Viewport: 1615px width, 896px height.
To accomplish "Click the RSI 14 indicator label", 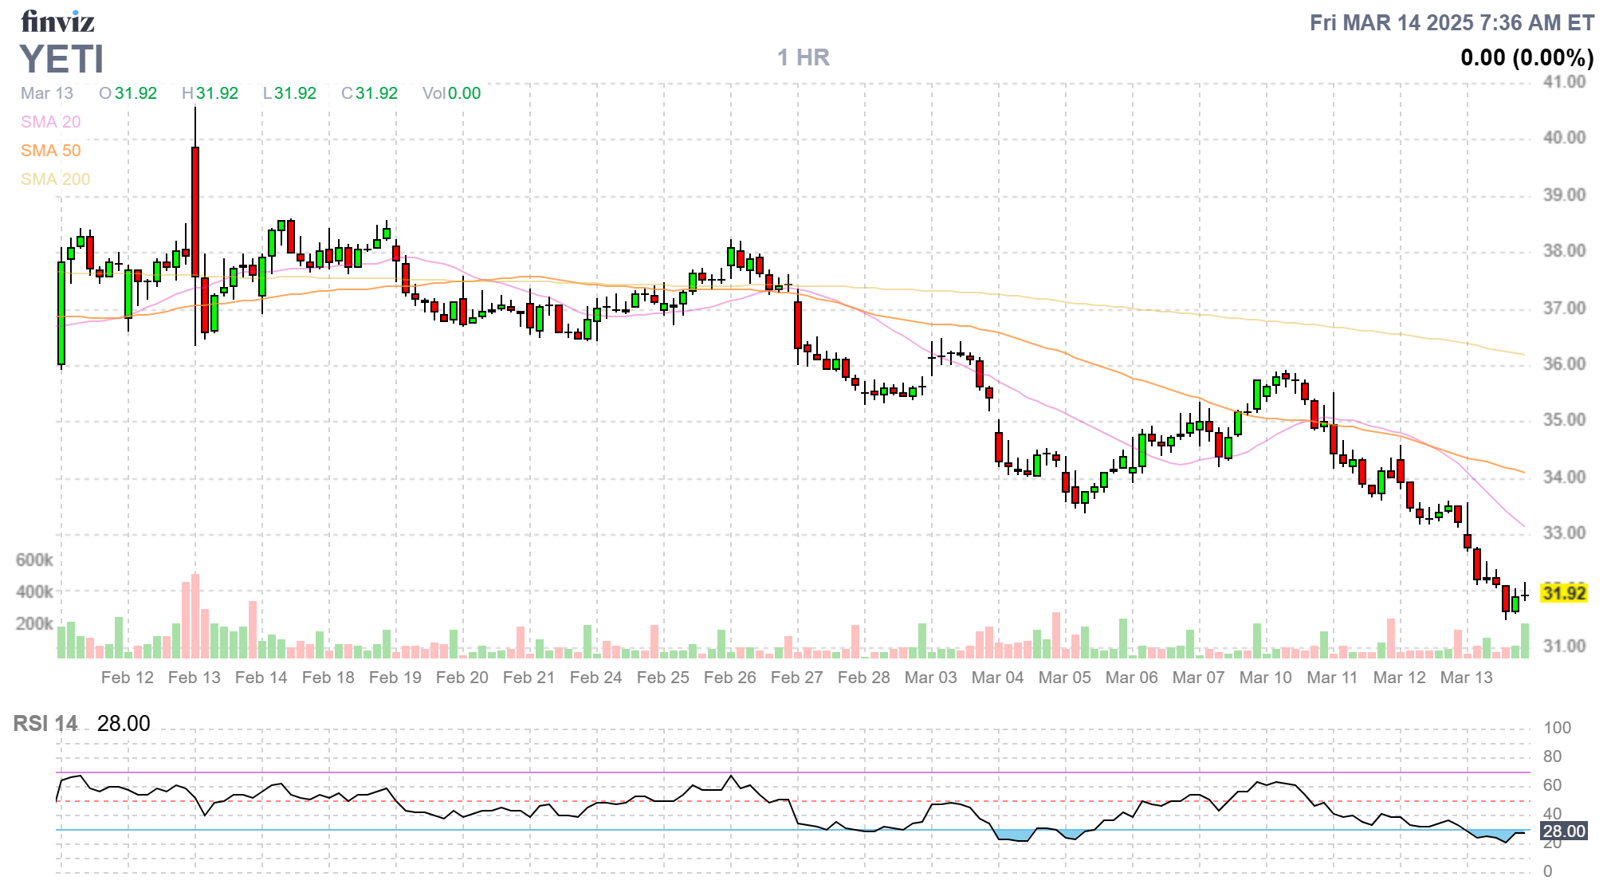I will tap(45, 724).
